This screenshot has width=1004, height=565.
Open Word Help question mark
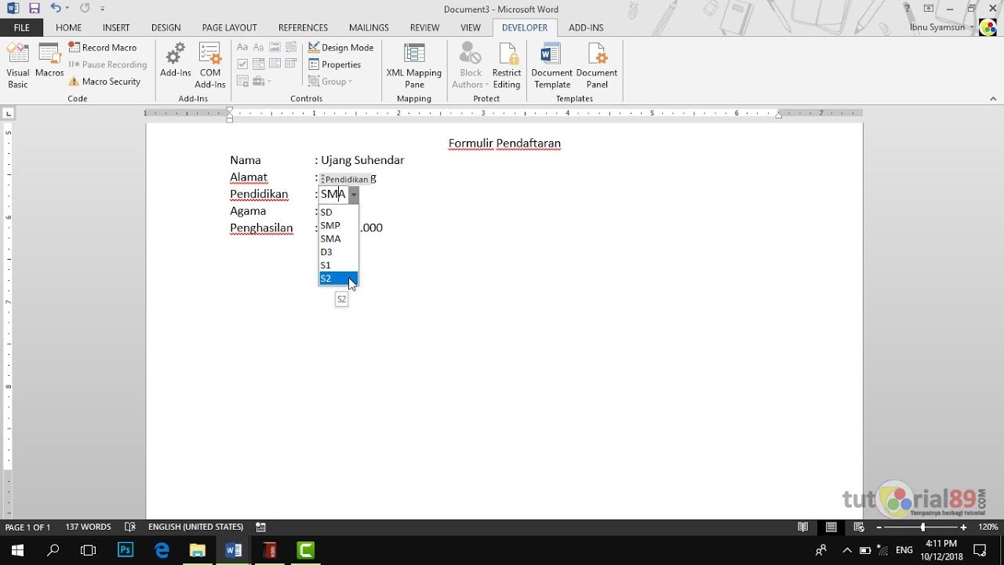(908, 9)
